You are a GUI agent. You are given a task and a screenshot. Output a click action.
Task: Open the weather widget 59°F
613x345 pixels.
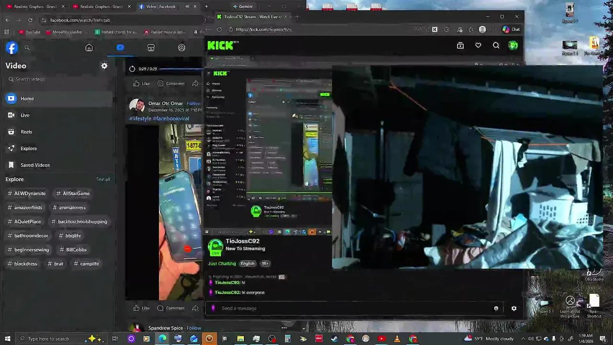pos(489,339)
